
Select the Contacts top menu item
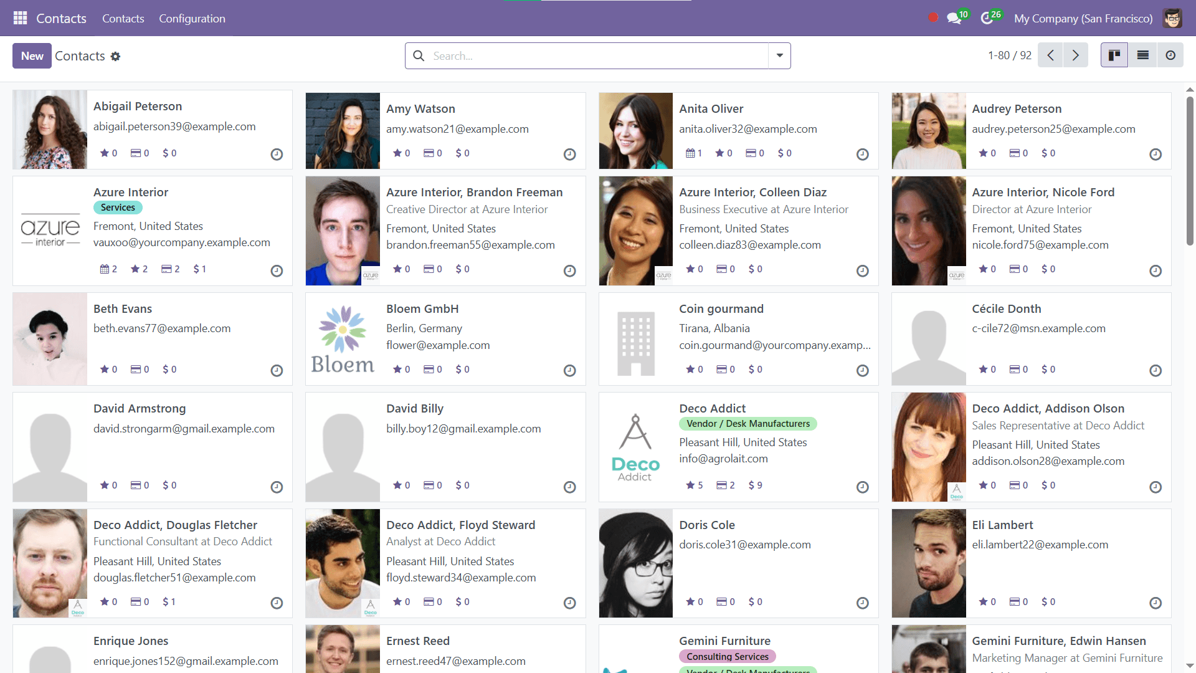(x=123, y=19)
